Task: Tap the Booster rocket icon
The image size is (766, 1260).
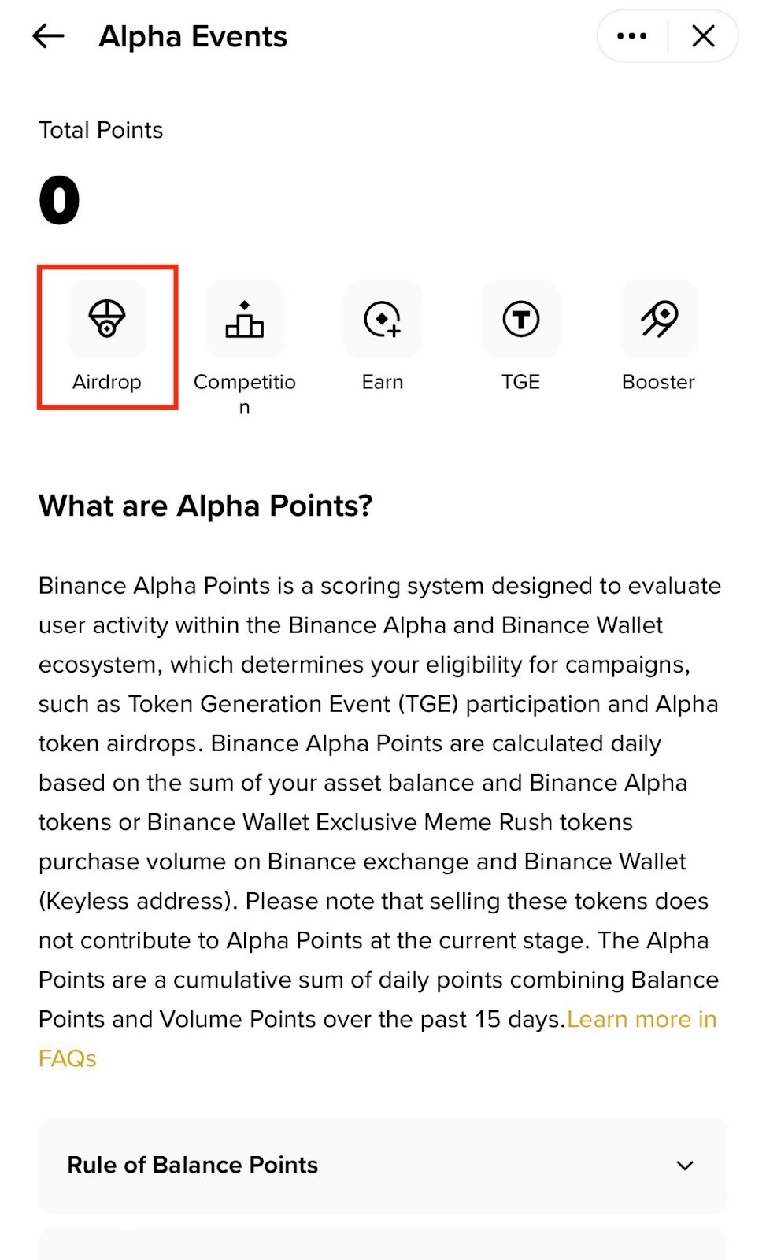Action: [659, 319]
